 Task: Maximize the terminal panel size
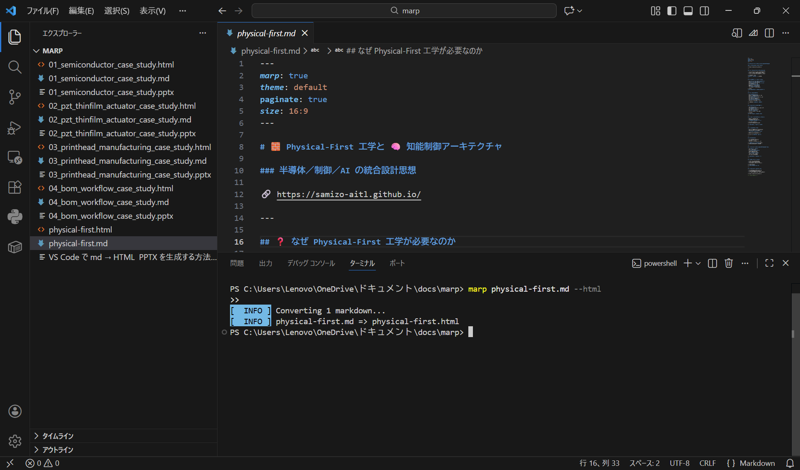click(769, 263)
